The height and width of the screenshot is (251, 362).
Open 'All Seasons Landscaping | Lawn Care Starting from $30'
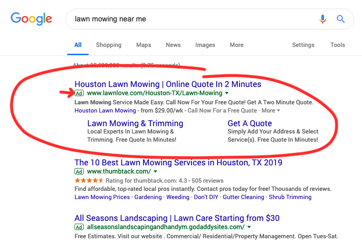177,218
